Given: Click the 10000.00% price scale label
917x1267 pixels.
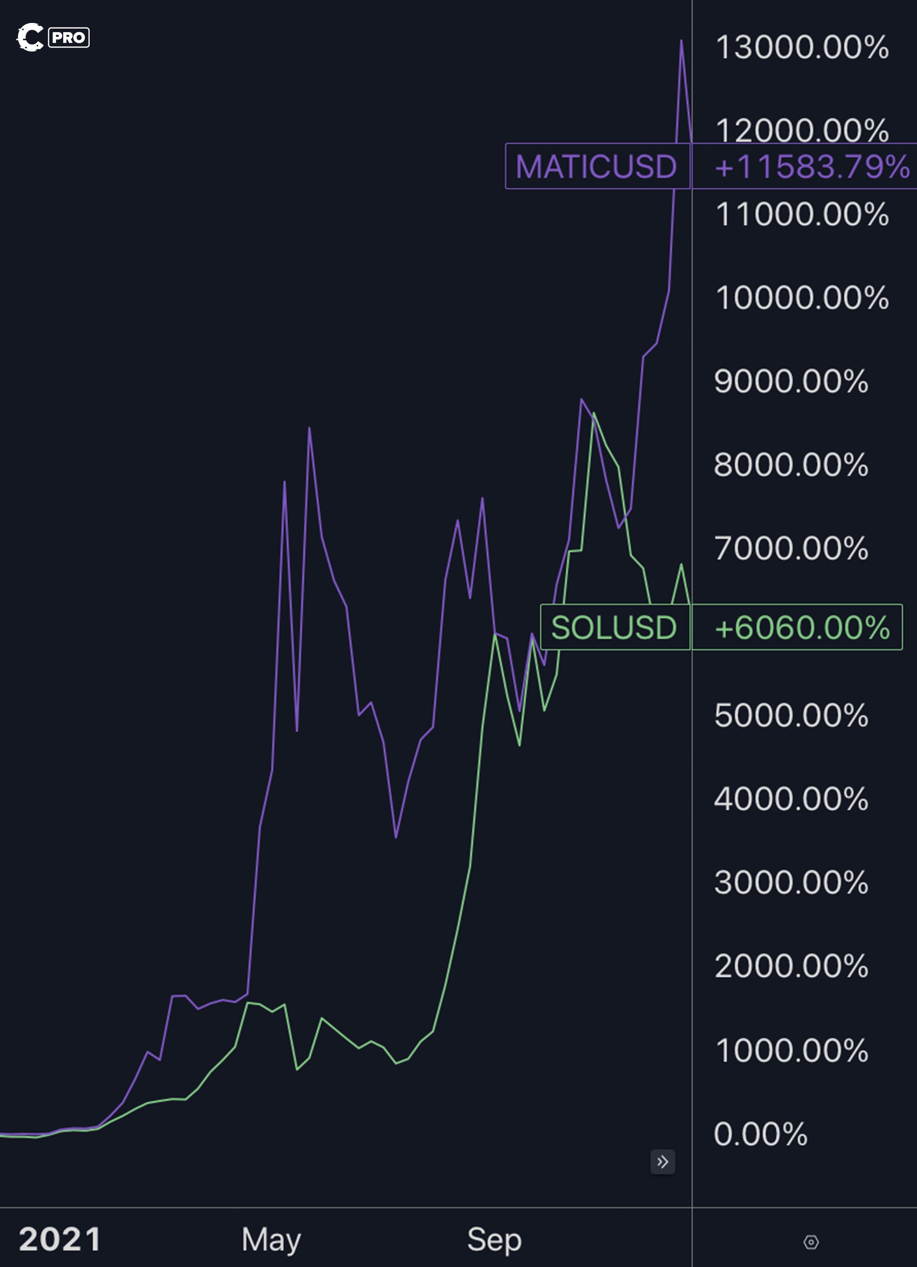Looking at the screenshot, I should (x=802, y=297).
